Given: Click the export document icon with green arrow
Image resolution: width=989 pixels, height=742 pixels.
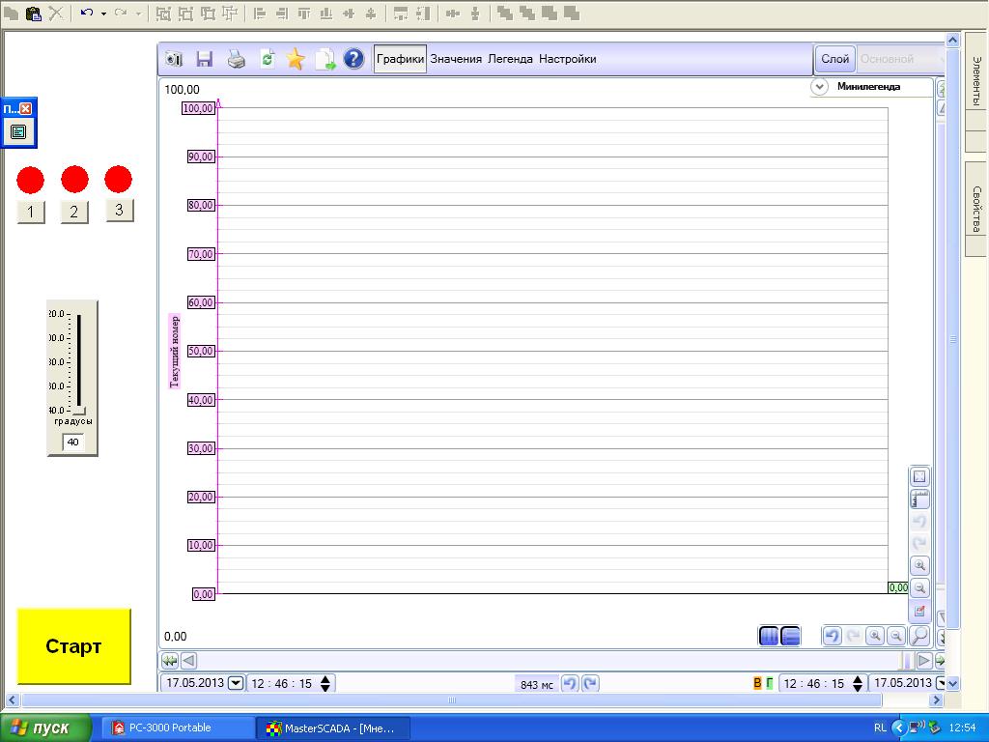Looking at the screenshot, I should [x=325, y=59].
